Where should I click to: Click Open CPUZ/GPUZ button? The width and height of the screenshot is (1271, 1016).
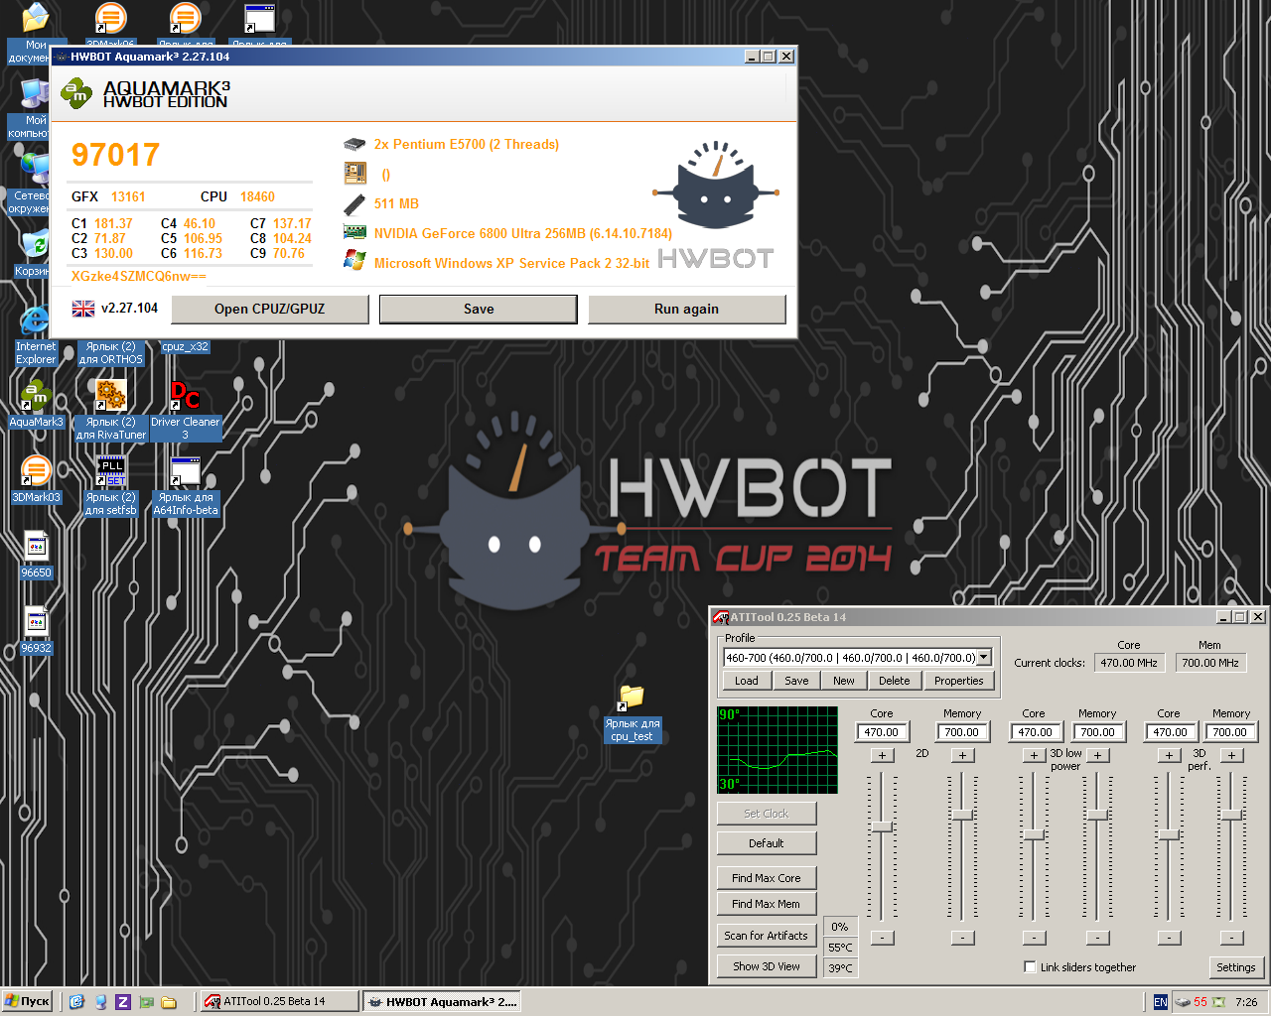[x=270, y=309]
